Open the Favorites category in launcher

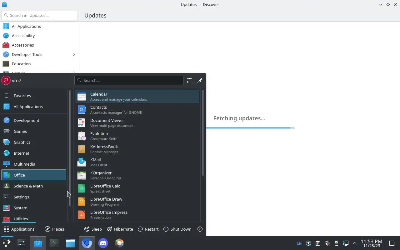pos(34,96)
